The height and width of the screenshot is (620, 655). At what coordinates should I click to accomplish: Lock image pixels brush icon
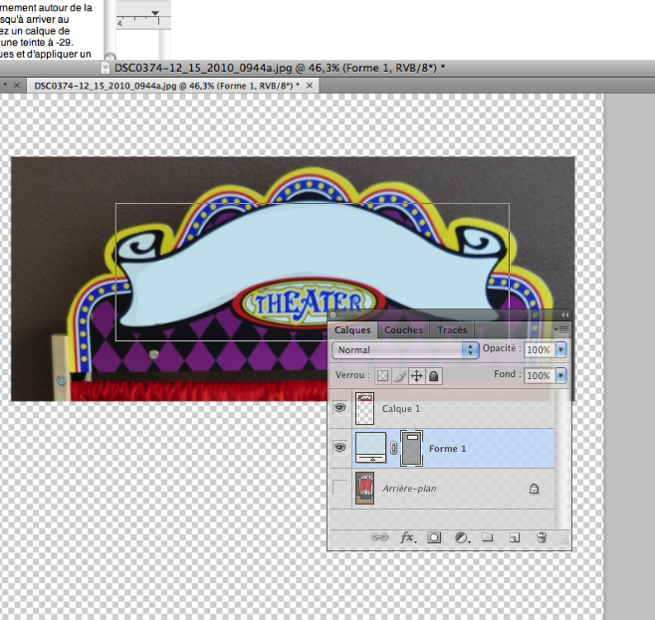coord(400,376)
